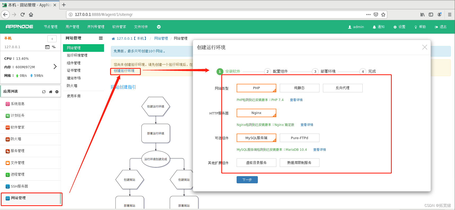Close the 创建运行环境 dialog
This screenshot has width=455, height=210.
[x=425, y=47]
